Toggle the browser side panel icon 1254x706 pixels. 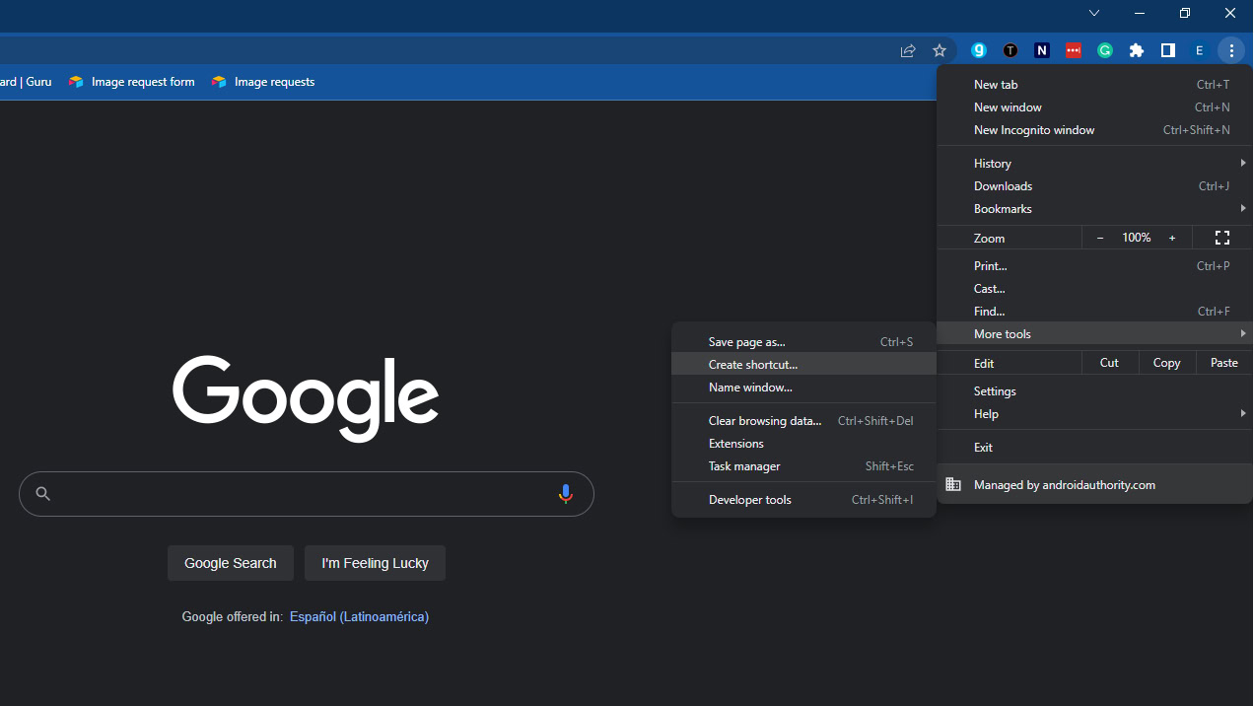tap(1168, 50)
